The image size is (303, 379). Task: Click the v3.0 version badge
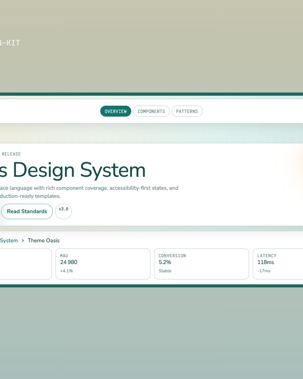[63, 211]
